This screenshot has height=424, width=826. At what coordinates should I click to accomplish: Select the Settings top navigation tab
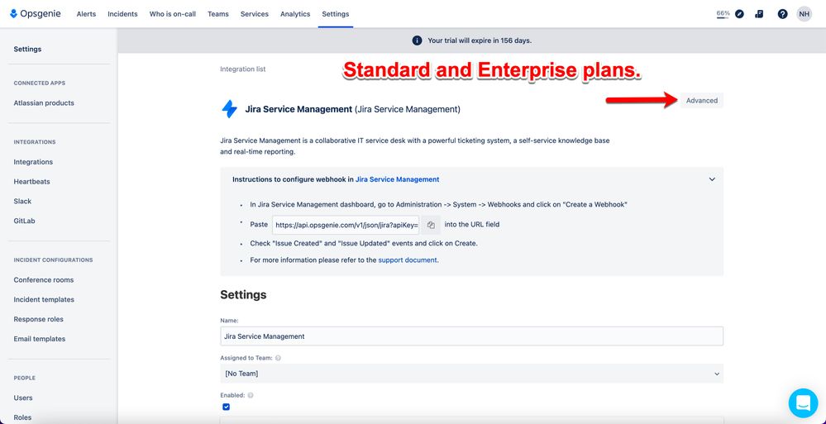pyautogui.click(x=336, y=14)
